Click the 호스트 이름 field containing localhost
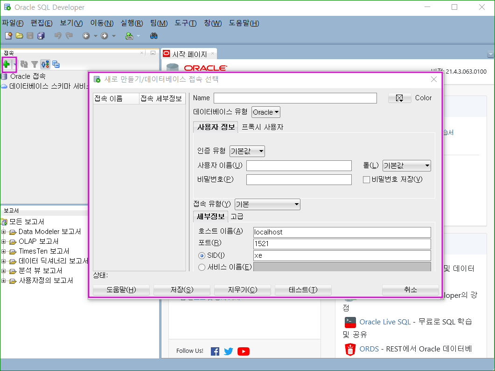The height and width of the screenshot is (371, 495). pos(342,232)
